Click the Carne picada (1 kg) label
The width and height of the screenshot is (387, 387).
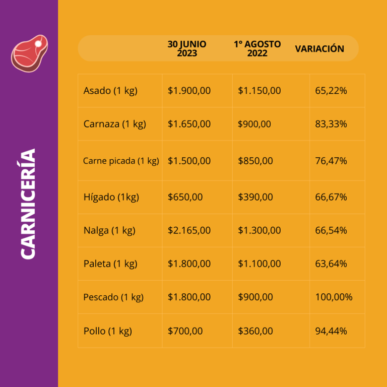click(x=121, y=161)
